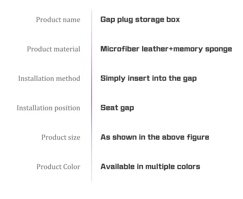Click "As shown in the above figure" text
The width and height of the screenshot is (243, 199).
coord(155,137)
